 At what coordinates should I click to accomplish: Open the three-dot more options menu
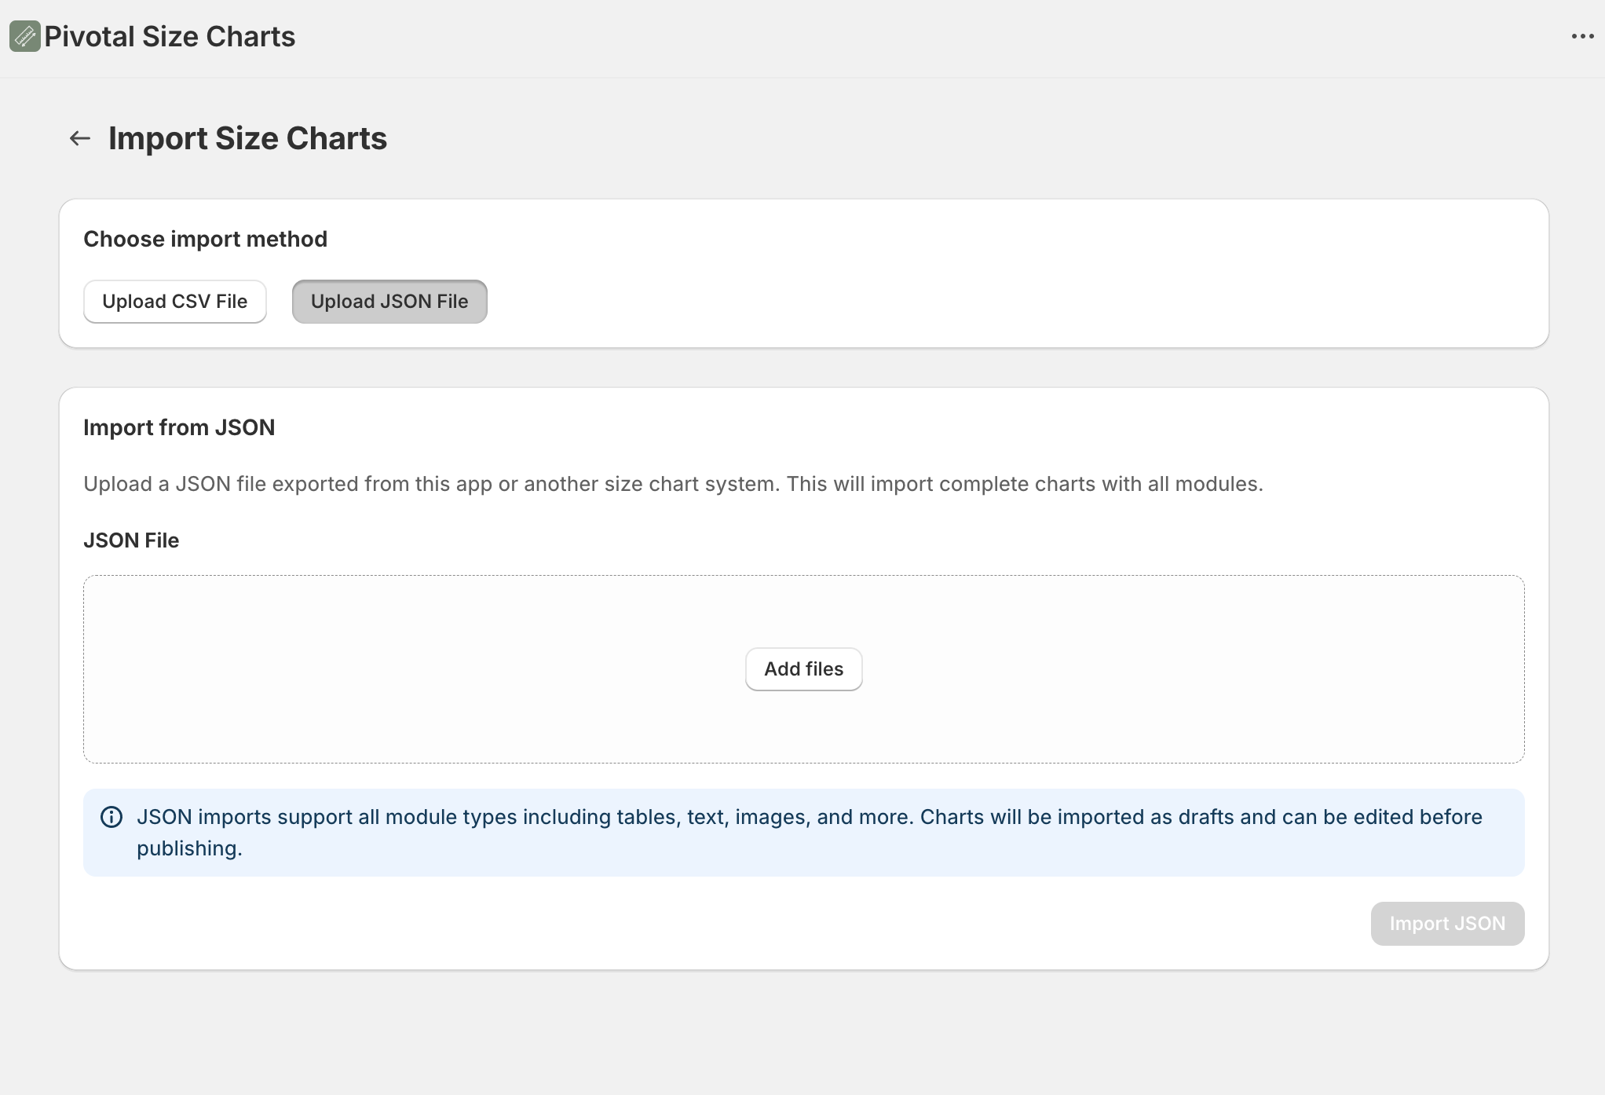(1582, 37)
